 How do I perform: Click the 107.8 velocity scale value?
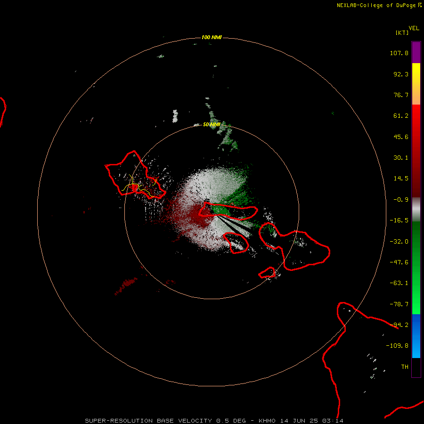[x=399, y=53]
